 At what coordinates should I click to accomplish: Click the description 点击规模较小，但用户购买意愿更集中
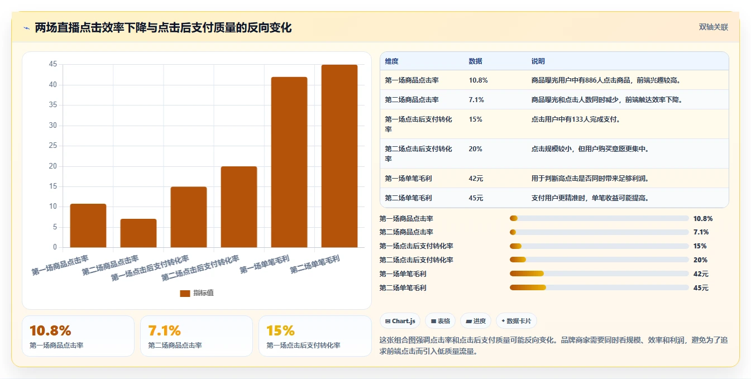click(x=590, y=149)
